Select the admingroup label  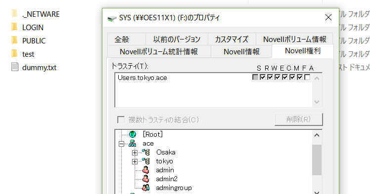(x=174, y=188)
